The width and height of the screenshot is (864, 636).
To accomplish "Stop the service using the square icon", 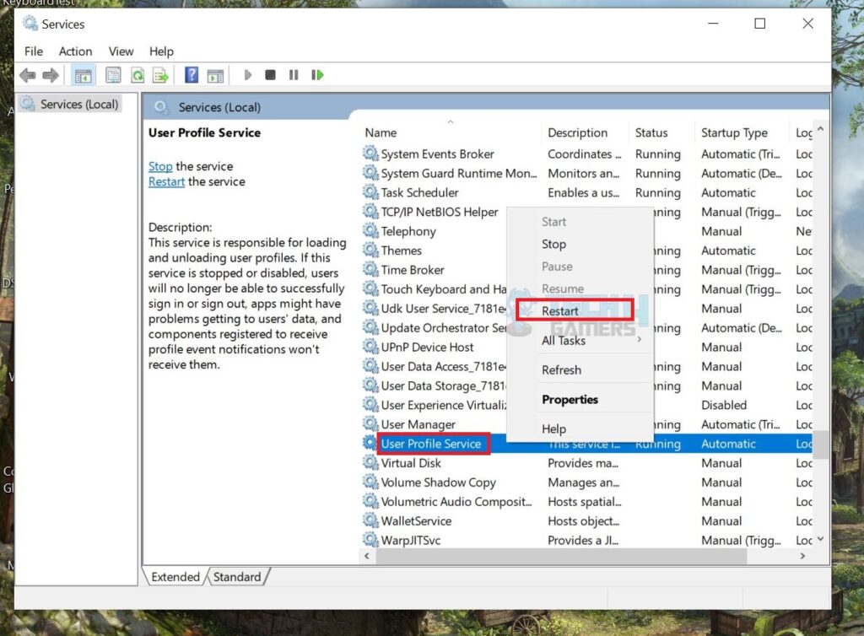I will click(x=270, y=75).
